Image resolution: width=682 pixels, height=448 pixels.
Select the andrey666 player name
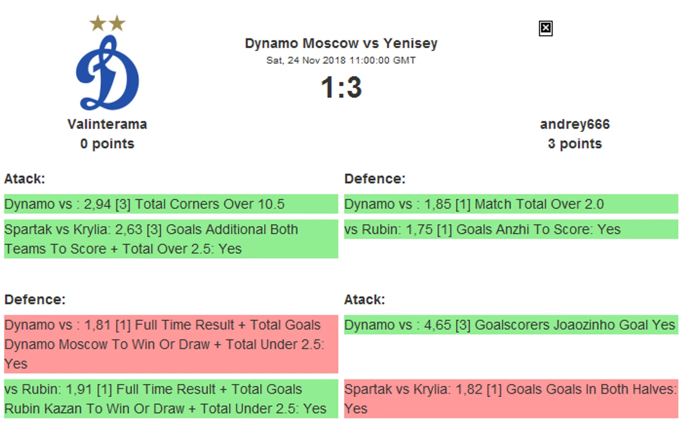tap(575, 124)
